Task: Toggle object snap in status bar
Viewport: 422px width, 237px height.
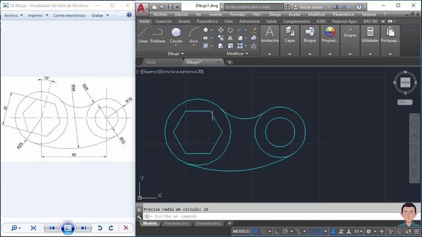Action: 319,231
